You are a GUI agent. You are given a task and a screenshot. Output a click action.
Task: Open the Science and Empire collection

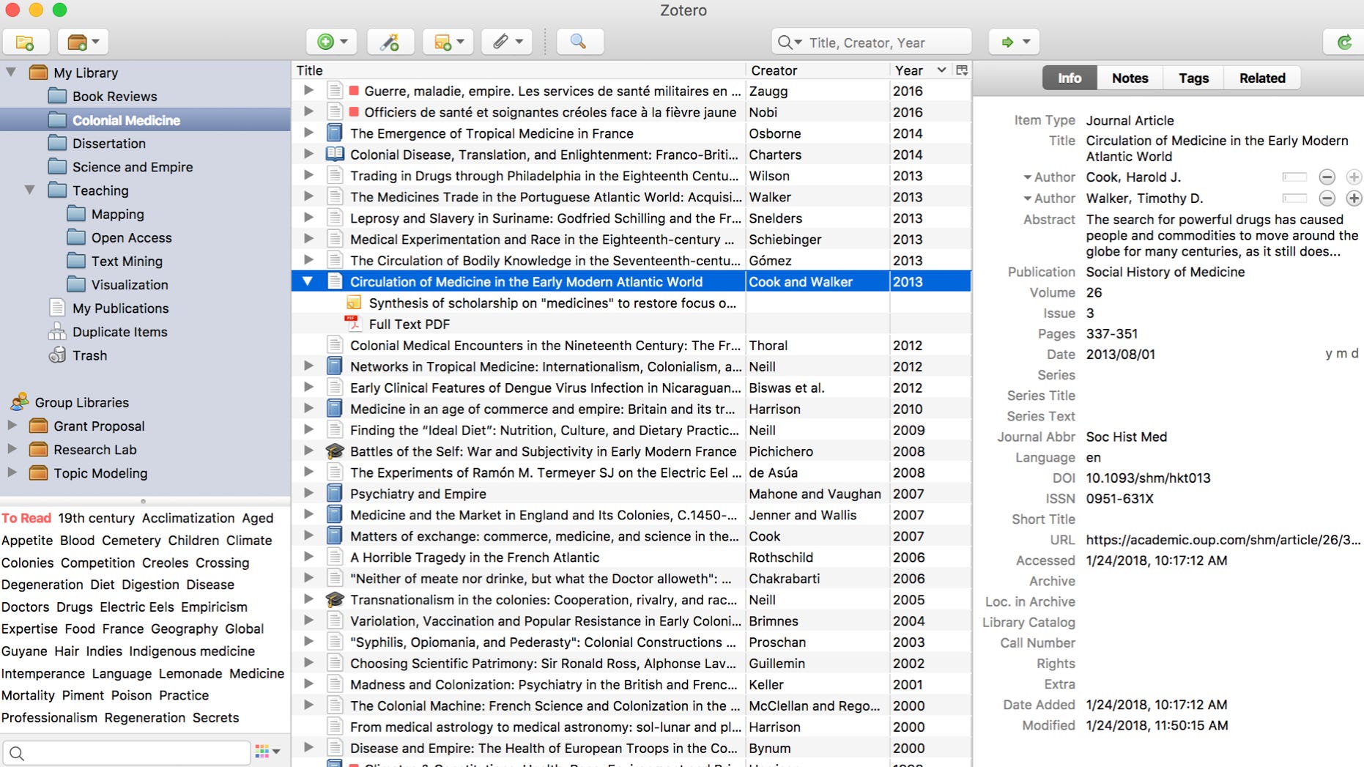point(132,167)
